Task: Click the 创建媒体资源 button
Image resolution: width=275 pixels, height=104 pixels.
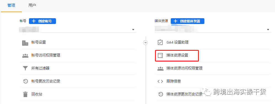Action: point(188,21)
